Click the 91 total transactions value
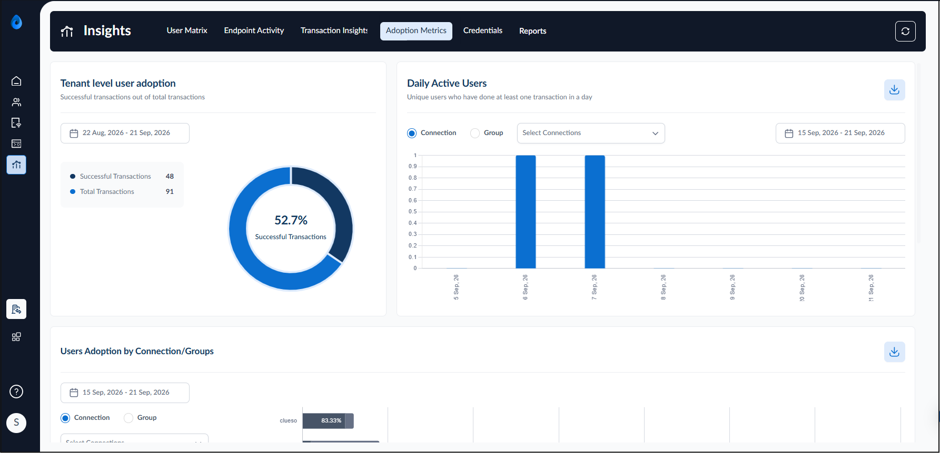Viewport: 940px width, 453px height. tap(170, 192)
